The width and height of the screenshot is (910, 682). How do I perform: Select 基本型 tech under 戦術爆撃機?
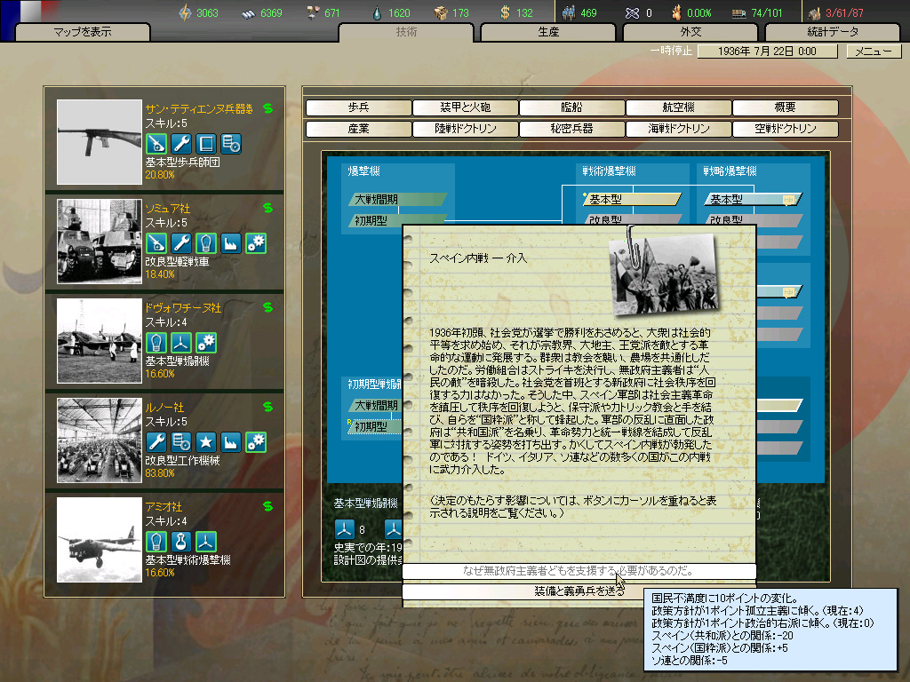[632, 200]
